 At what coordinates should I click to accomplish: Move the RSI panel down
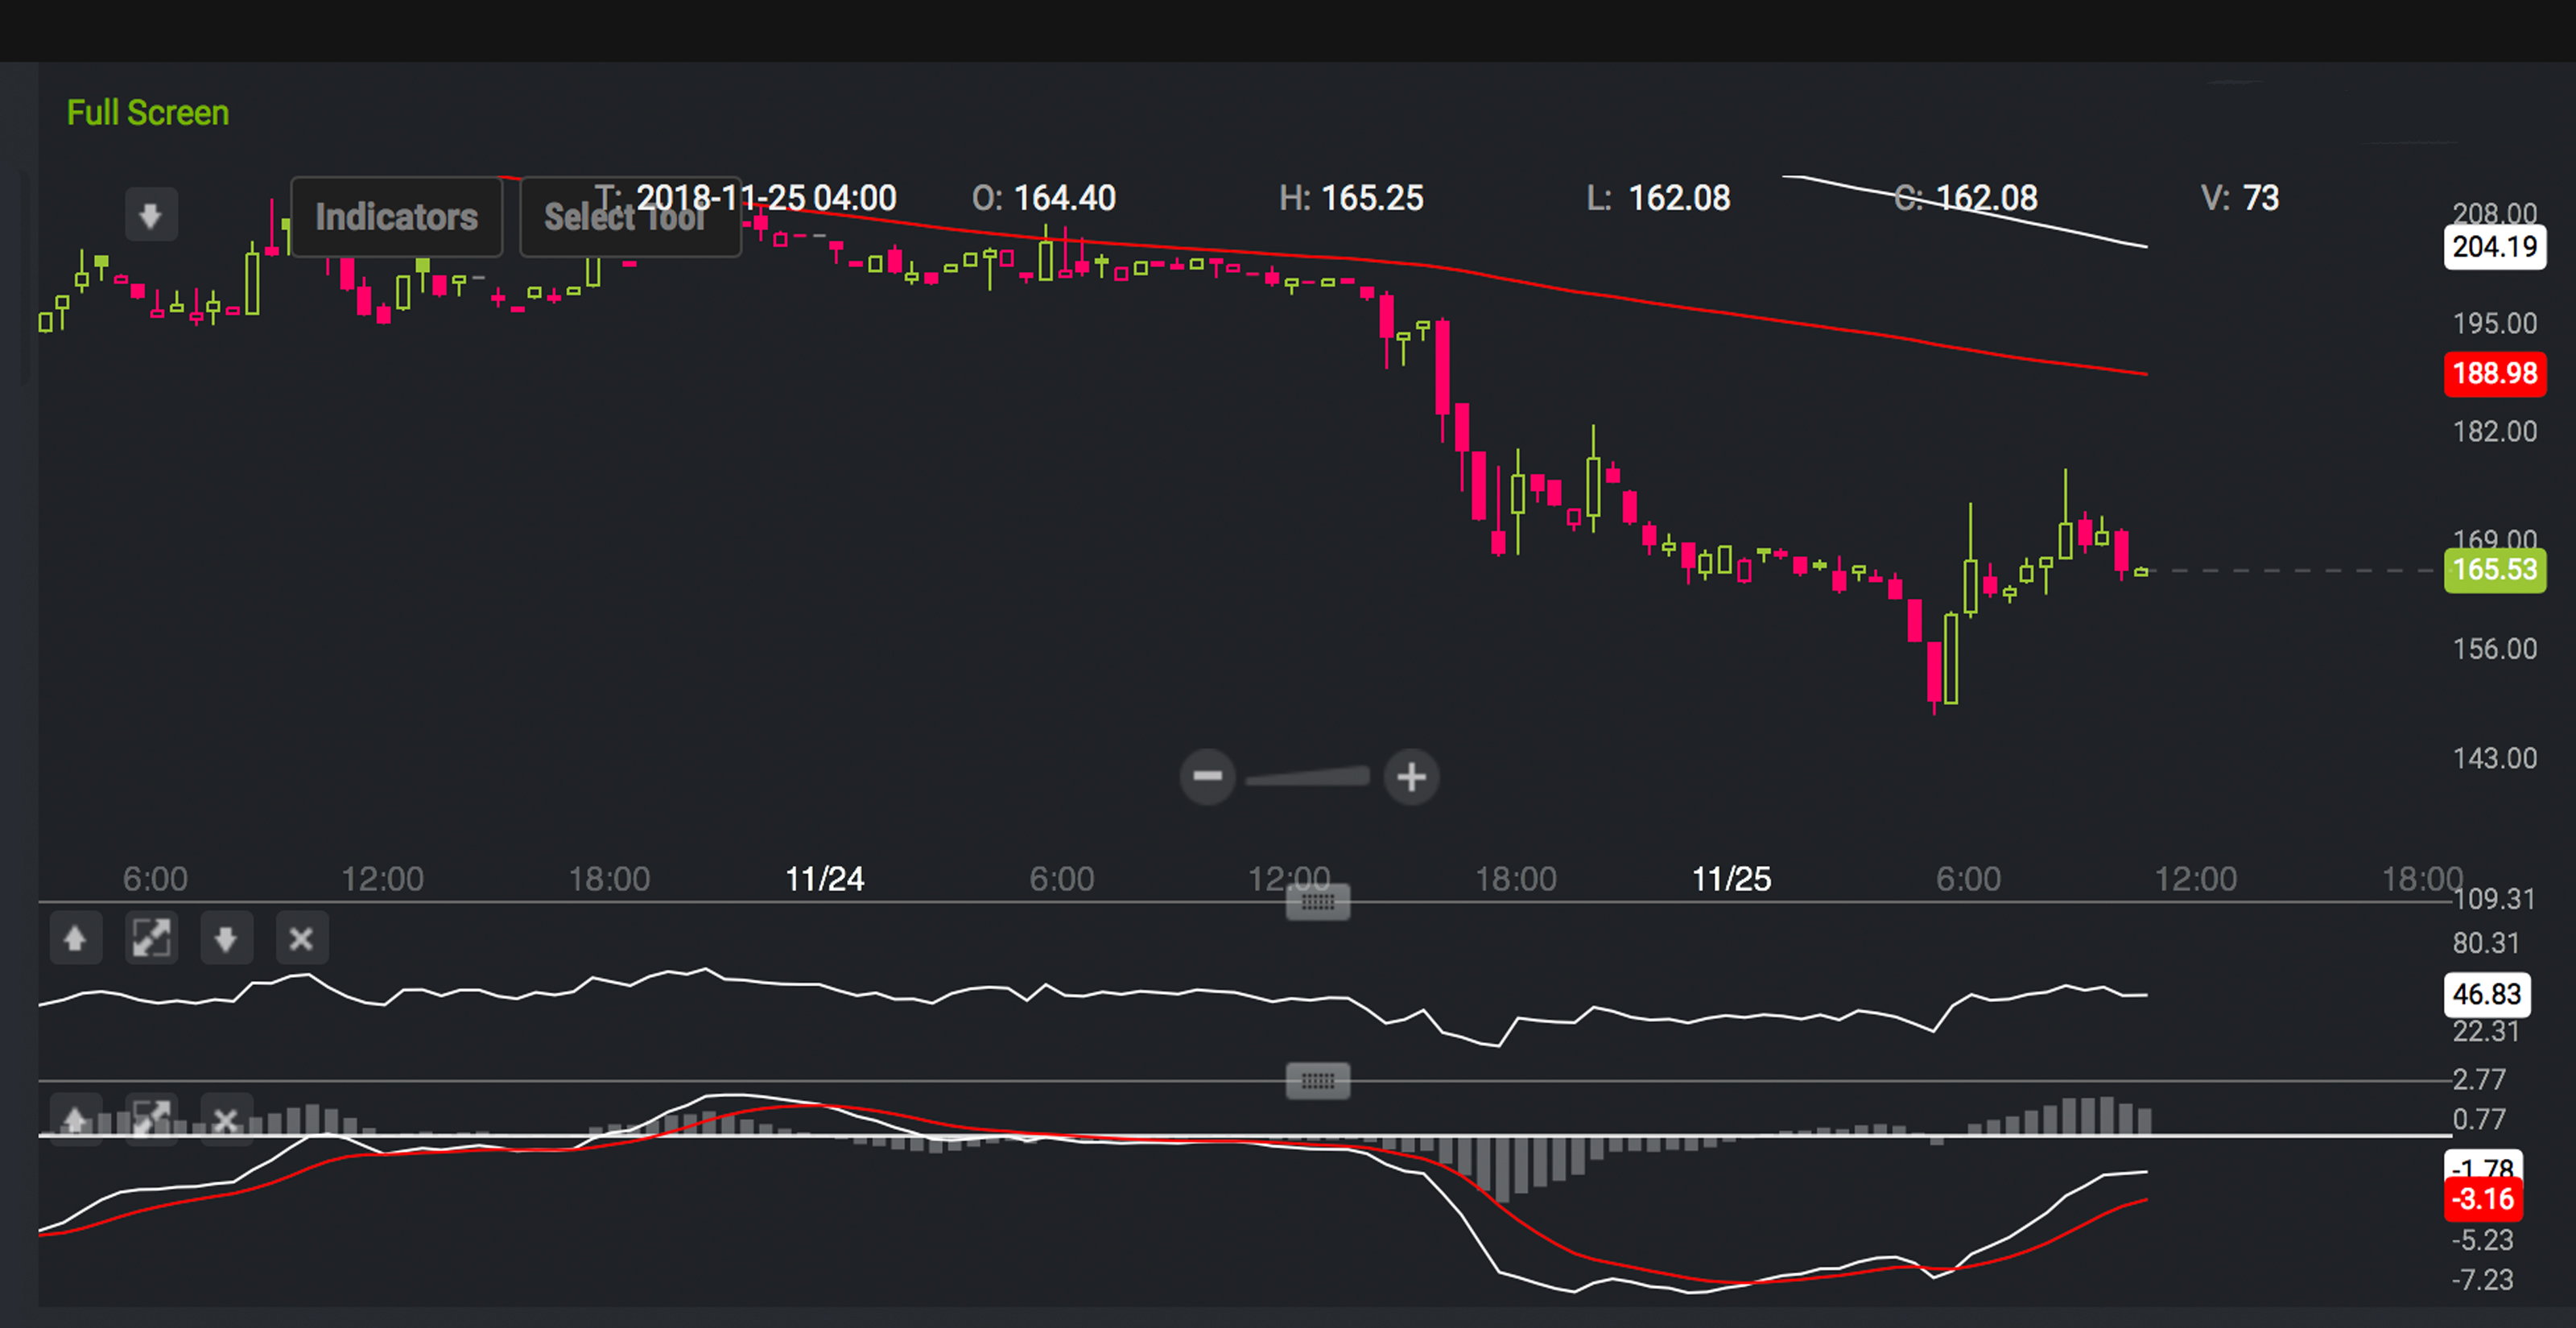click(x=226, y=939)
